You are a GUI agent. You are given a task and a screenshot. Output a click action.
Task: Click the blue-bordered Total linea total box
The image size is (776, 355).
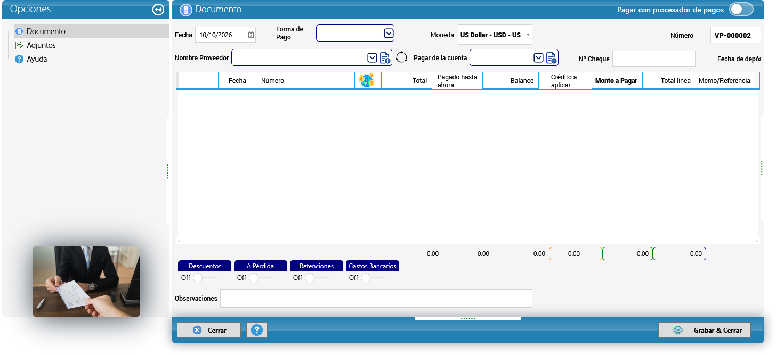coord(680,254)
